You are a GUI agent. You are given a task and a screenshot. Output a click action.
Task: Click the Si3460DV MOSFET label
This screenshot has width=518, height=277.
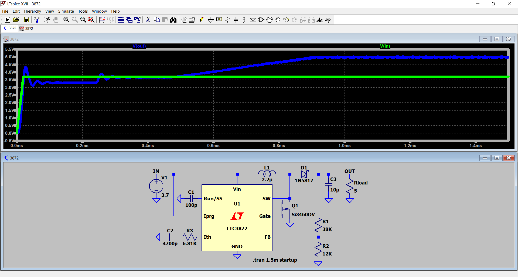tap(303, 215)
